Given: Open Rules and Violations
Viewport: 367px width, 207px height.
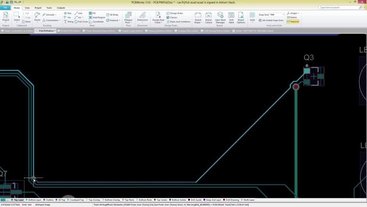Looking at the screenshot, I should click(178, 21).
